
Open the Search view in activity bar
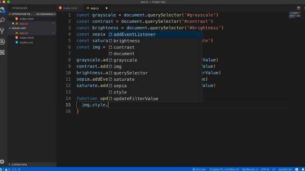(x=2, y=20)
